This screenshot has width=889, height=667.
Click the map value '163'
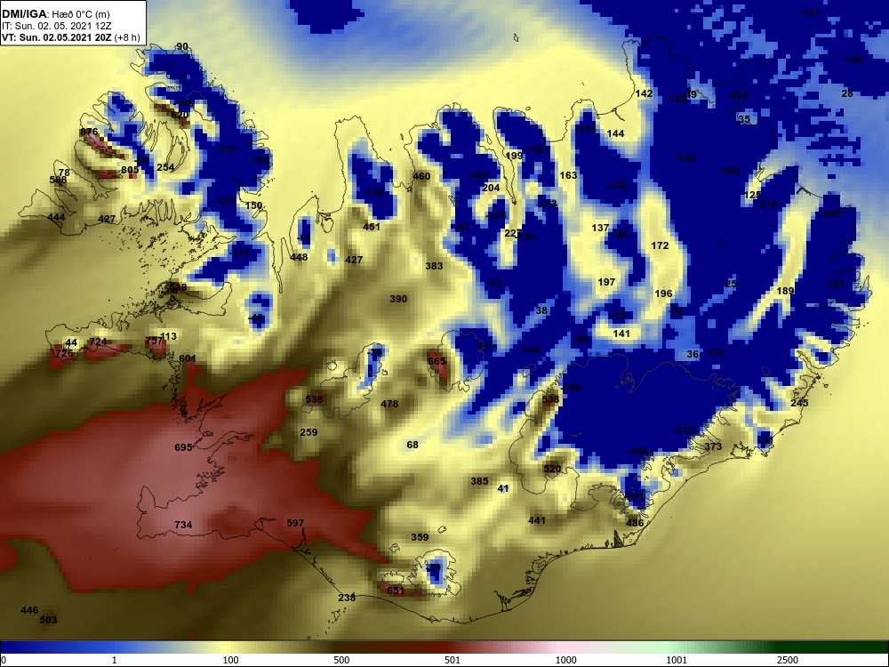(x=568, y=175)
